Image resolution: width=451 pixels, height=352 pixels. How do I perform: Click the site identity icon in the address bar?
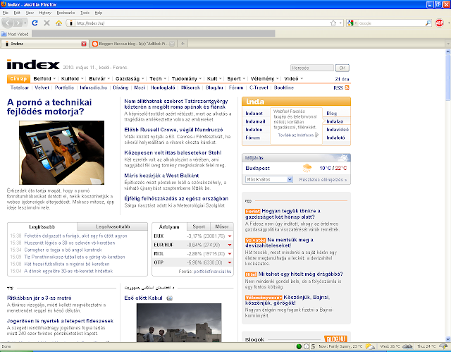[x=70, y=23]
